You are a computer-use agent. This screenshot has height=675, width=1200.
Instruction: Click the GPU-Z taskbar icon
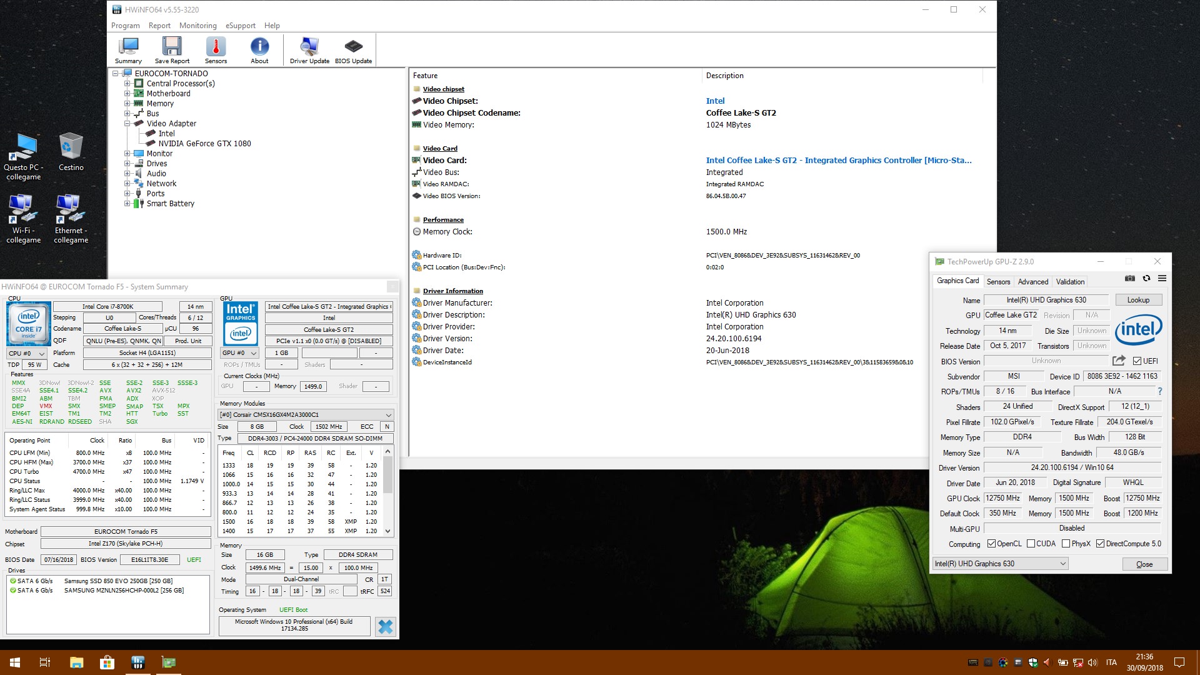[x=168, y=662]
